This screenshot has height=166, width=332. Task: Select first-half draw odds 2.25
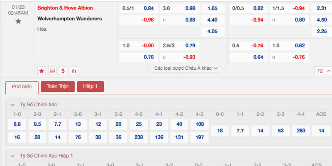(321, 31)
